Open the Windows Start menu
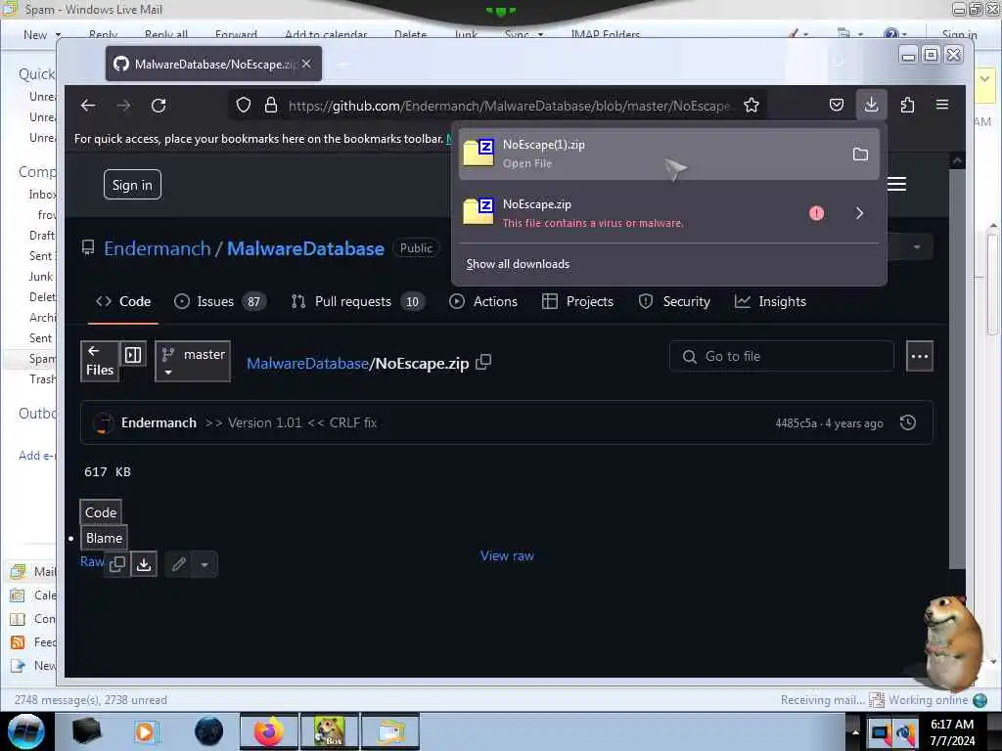Screen dimensions: 1002x751 [x=26, y=731]
